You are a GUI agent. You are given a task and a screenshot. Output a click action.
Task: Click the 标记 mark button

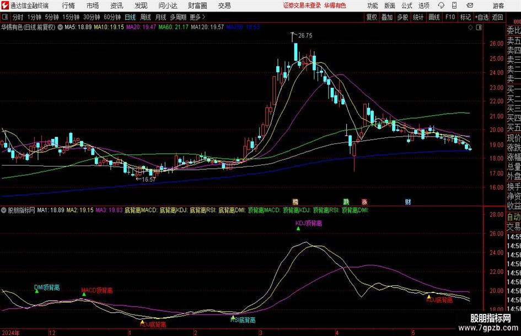coord(465,17)
